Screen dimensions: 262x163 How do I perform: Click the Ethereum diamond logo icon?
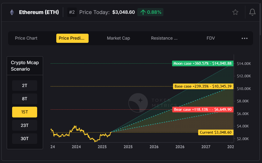coord(12,12)
